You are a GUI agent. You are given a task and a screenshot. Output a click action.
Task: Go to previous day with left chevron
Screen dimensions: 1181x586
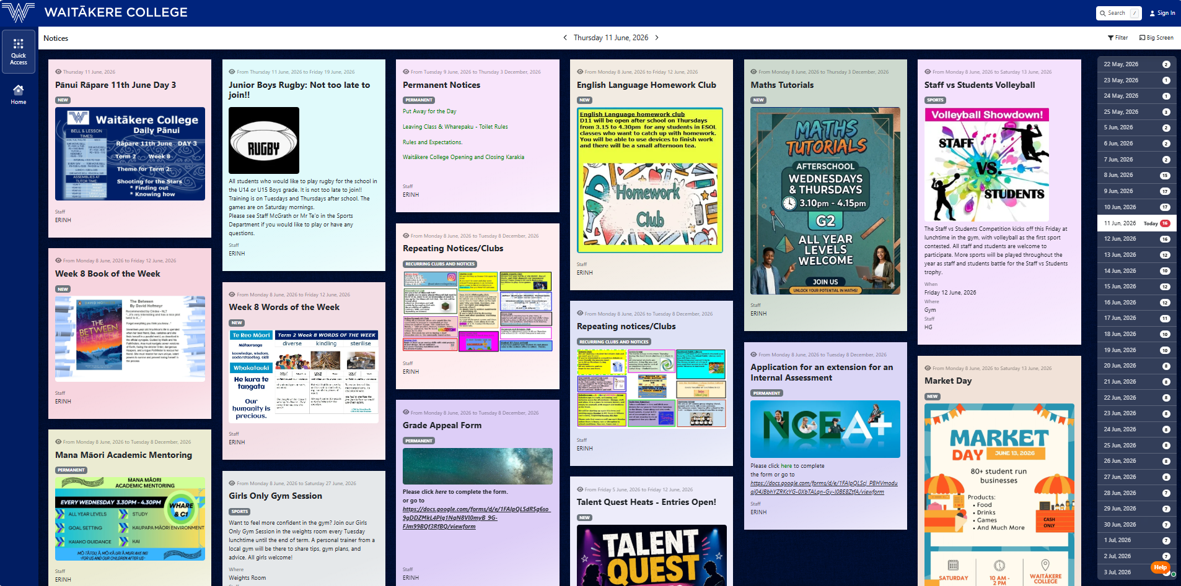[565, 38]
